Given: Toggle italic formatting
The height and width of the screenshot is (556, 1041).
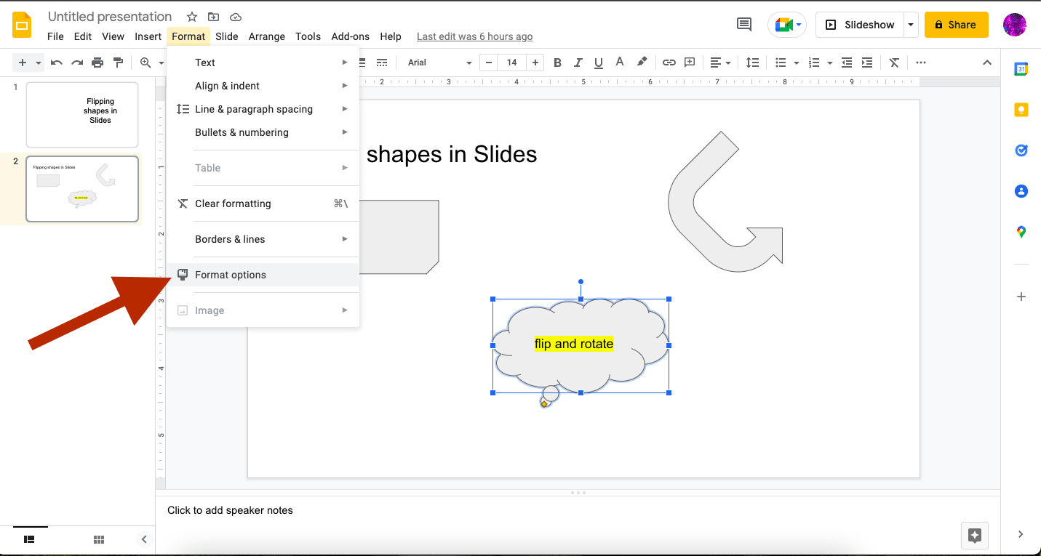Looking at the screenshot, I should [x=578, y=63].
